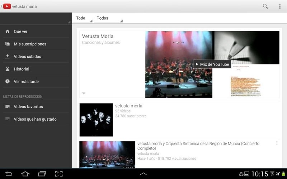
Task: Open 'Mis suscripciones' in sidebar
Action: (x=30, y=44)
